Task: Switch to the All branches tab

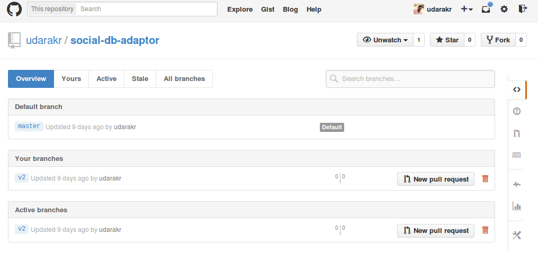Action: [184, 79]
